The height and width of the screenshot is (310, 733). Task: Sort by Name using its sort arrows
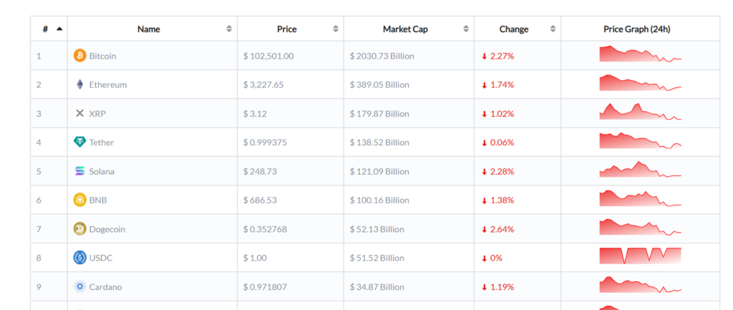pos(229,29)
